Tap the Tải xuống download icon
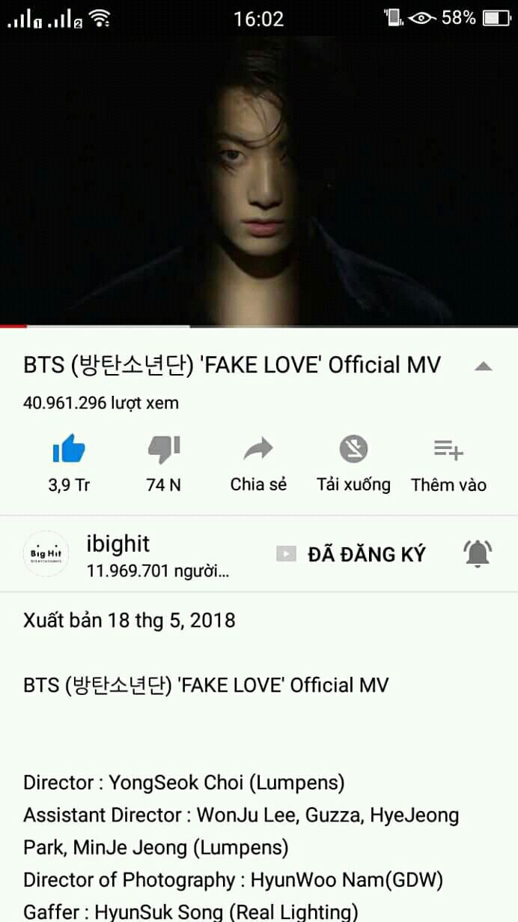The image size is (518, 922). (353, 450)
